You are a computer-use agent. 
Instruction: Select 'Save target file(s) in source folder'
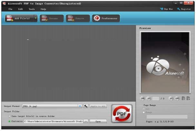[x=9, y=116]
